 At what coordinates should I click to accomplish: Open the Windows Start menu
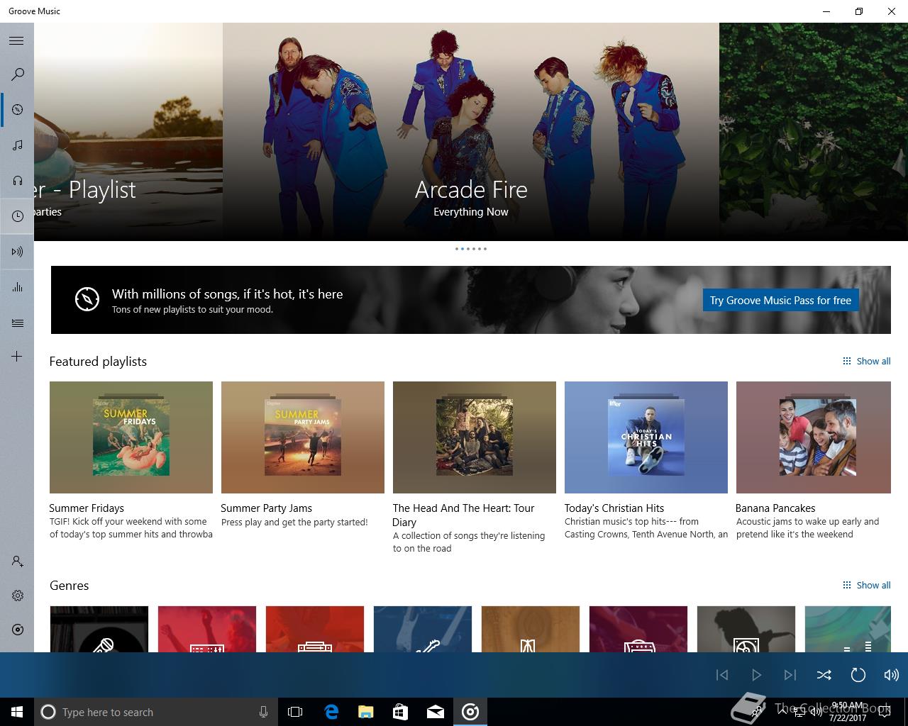[17, 712]
